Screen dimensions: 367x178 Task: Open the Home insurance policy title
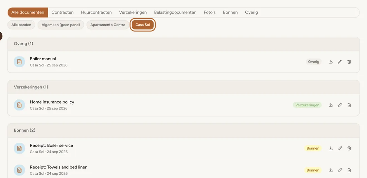click(52, 102)
